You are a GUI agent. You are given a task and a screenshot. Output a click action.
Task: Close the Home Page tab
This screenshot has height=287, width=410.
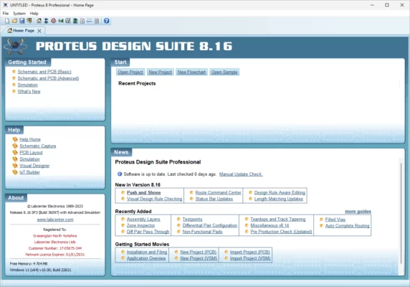(39, 31)
